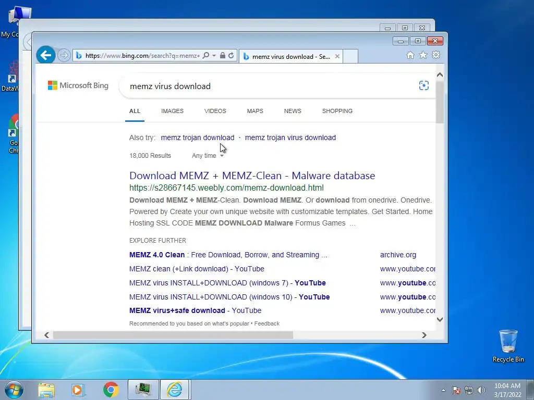The image size is (534, 400).
Task: Go to the Home page icon
Action: (x=410, y=55)
